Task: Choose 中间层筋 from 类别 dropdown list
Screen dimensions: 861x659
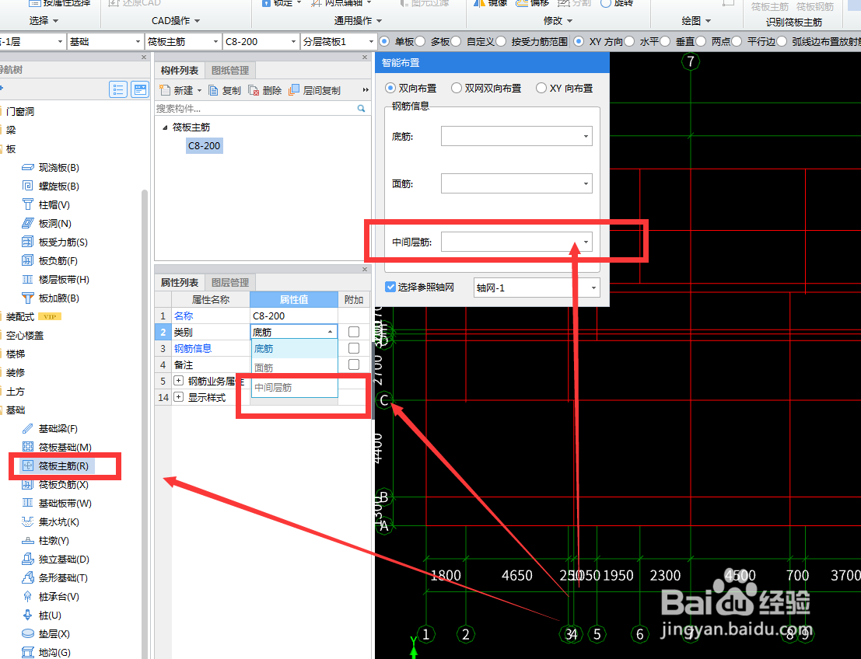Action: [294, 387]
